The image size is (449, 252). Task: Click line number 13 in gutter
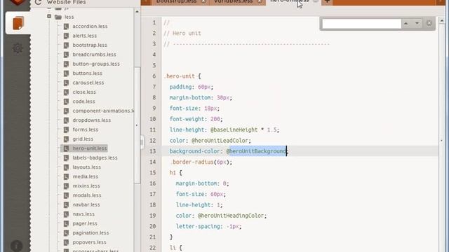tap(153, 151)
